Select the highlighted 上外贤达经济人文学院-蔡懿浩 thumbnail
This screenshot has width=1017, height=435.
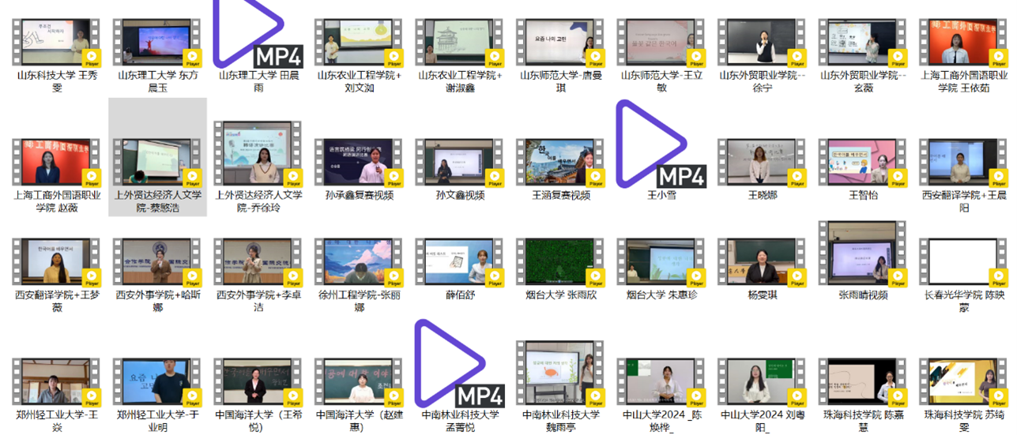pyautogui.click(x=157, y=161)
